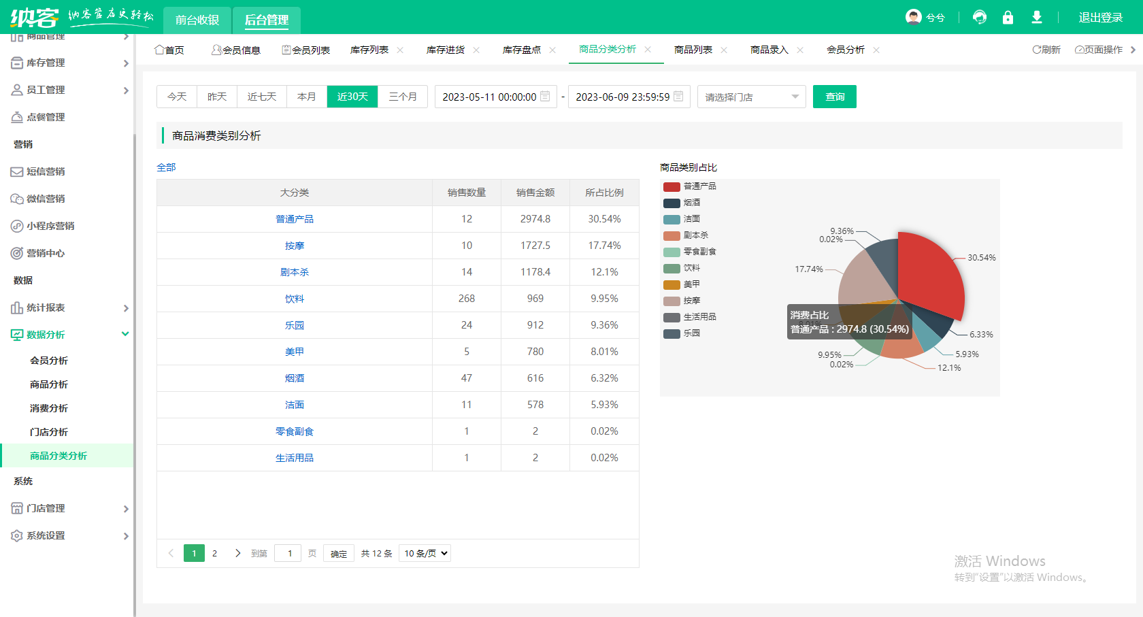1143x617 pixels.
Task: Click the page number input field
Action: pos(288,553)
